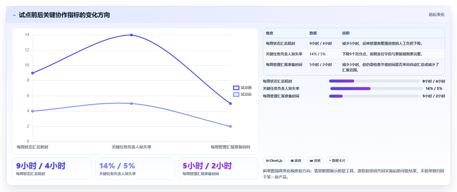Click the 试点后 peak data point at 5

point(131,103)
